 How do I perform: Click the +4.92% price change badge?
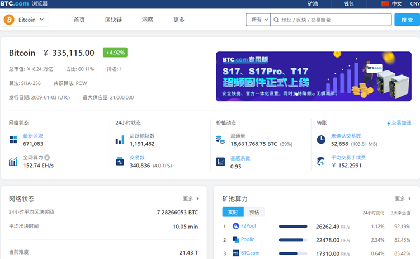click(115, 53)
